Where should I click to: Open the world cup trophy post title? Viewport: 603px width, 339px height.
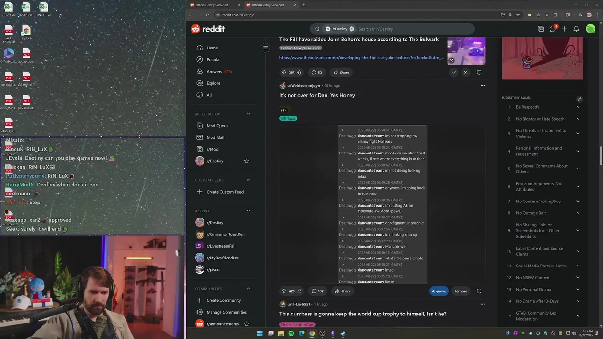[363, 314]
